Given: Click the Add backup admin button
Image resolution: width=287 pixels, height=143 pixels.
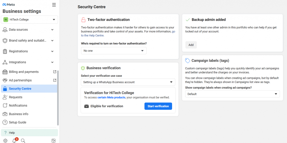Looking at the screenshot, I should [x=191, y=45].
